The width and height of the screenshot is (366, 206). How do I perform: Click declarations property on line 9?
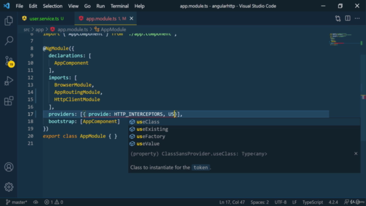[66, 56]
